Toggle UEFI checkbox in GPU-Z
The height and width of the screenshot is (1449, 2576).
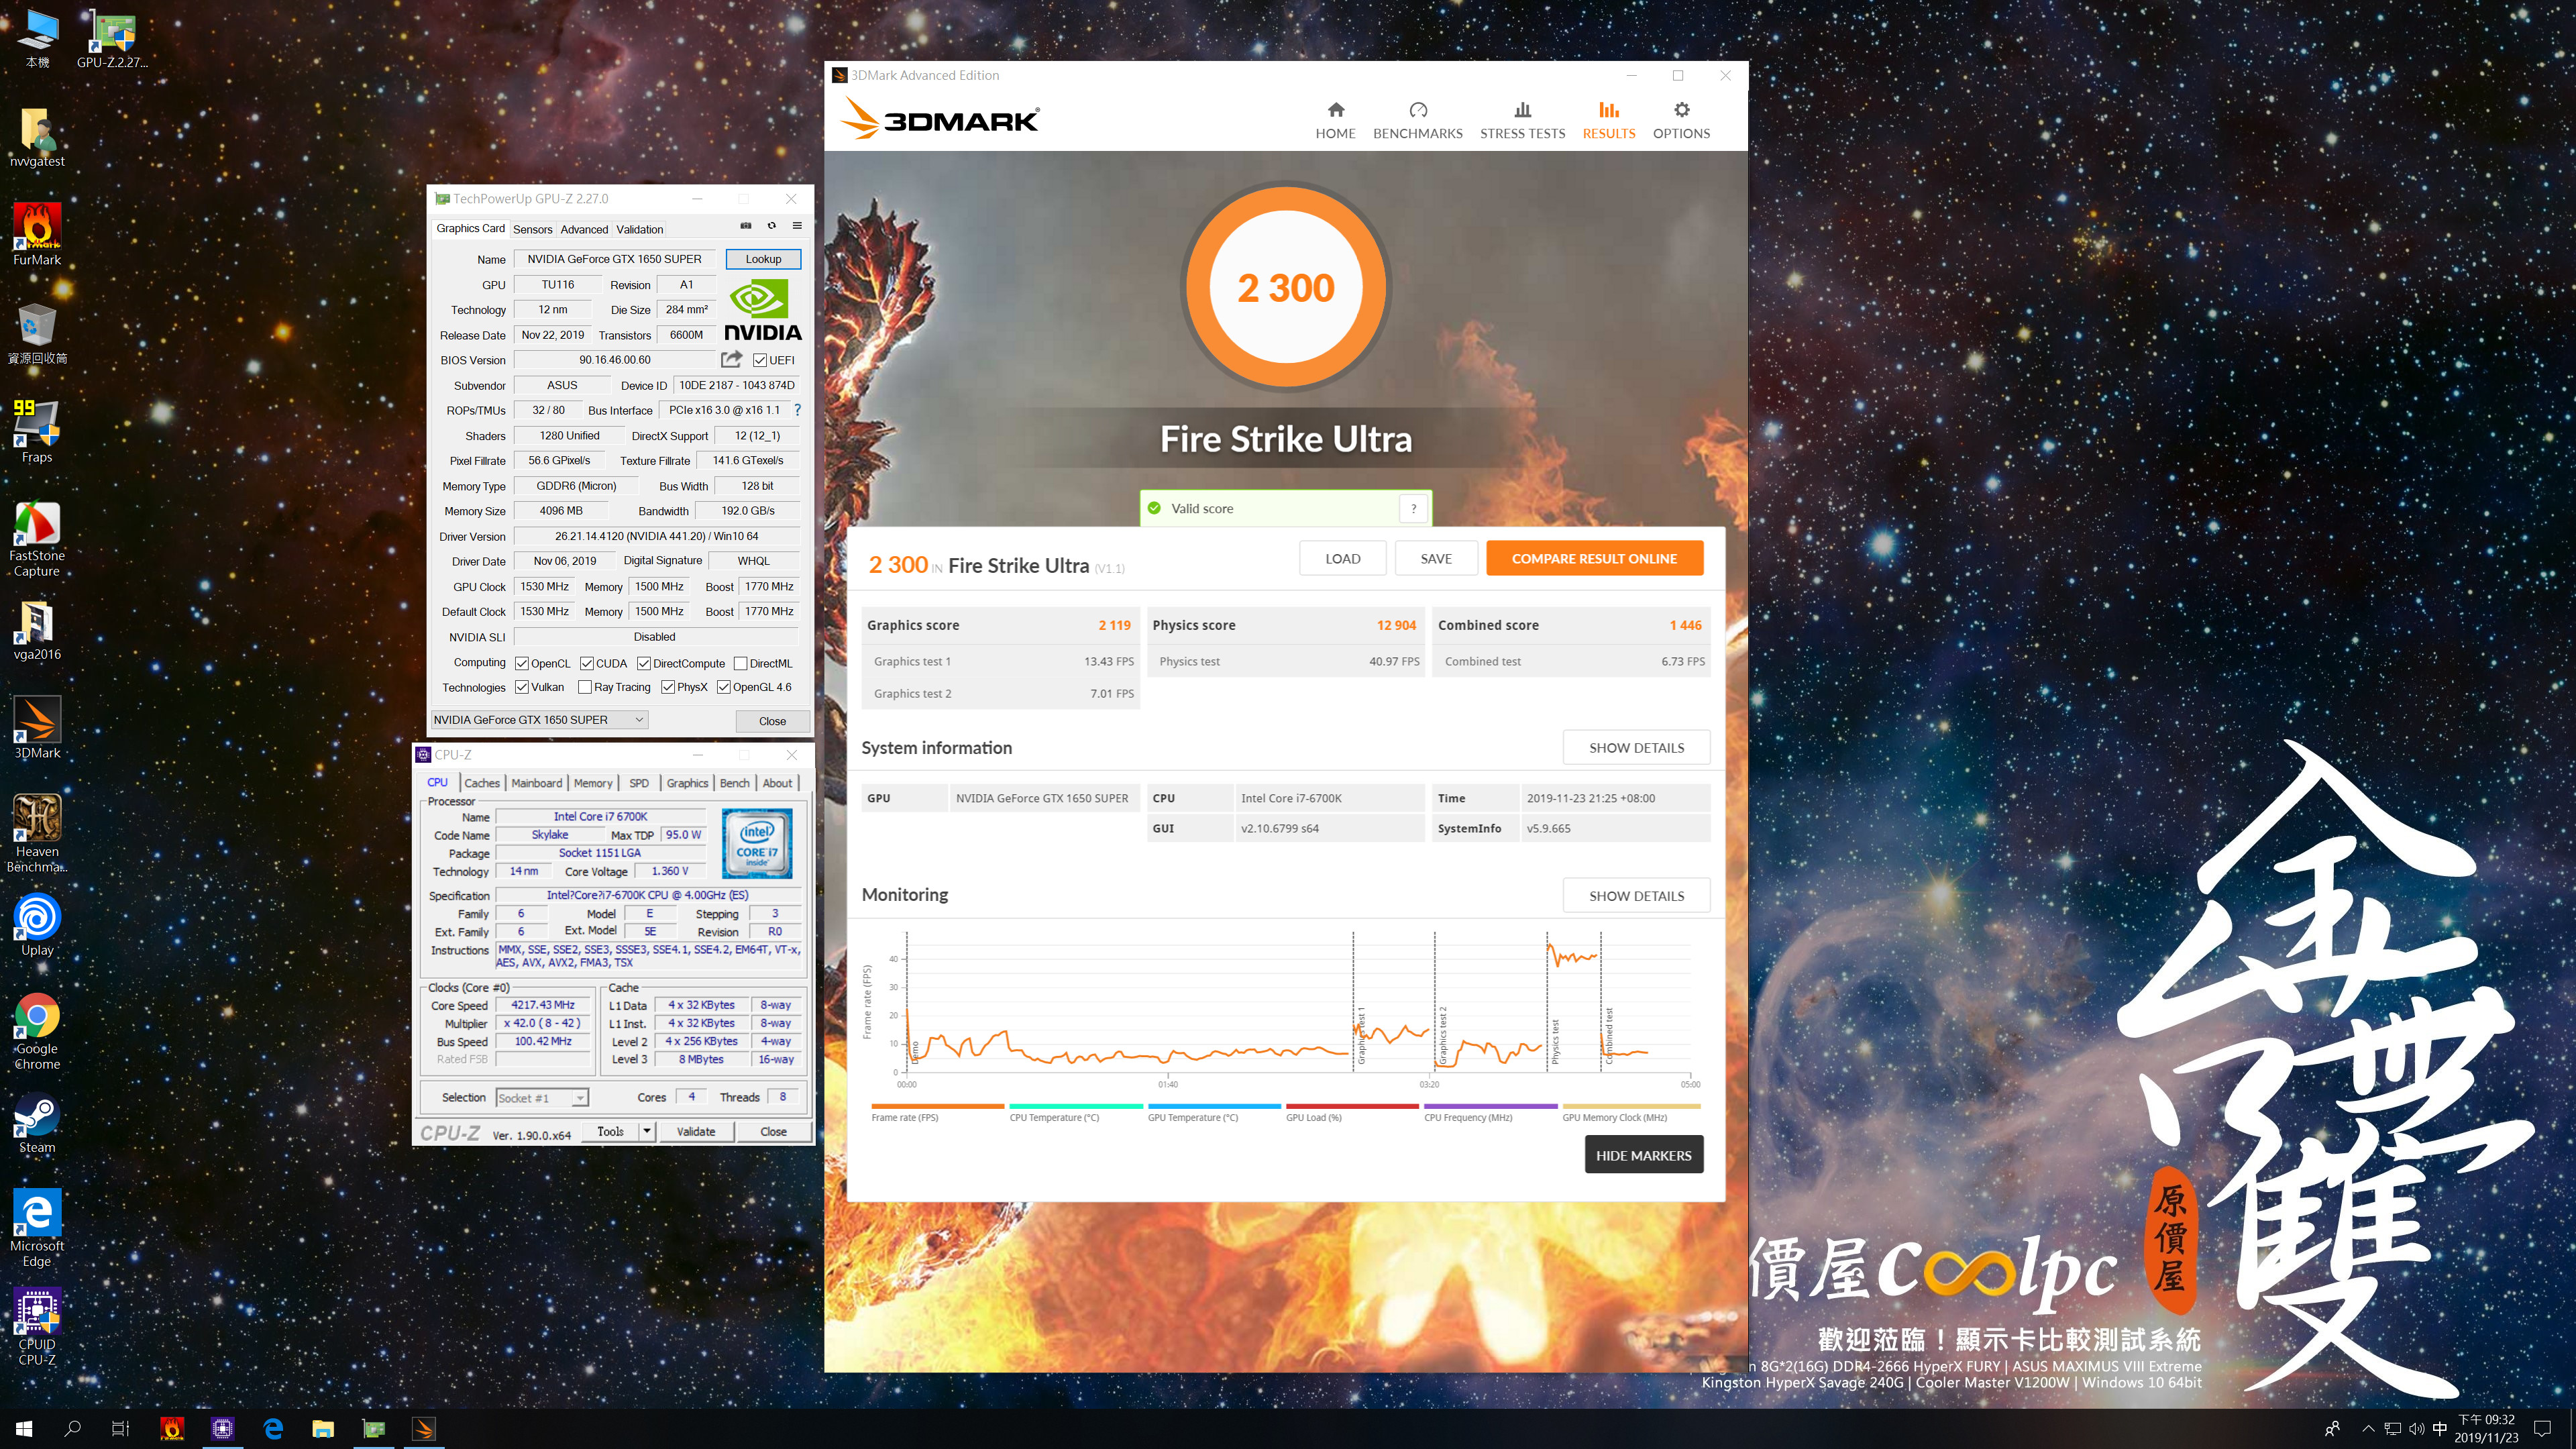(x=760, y=360)
